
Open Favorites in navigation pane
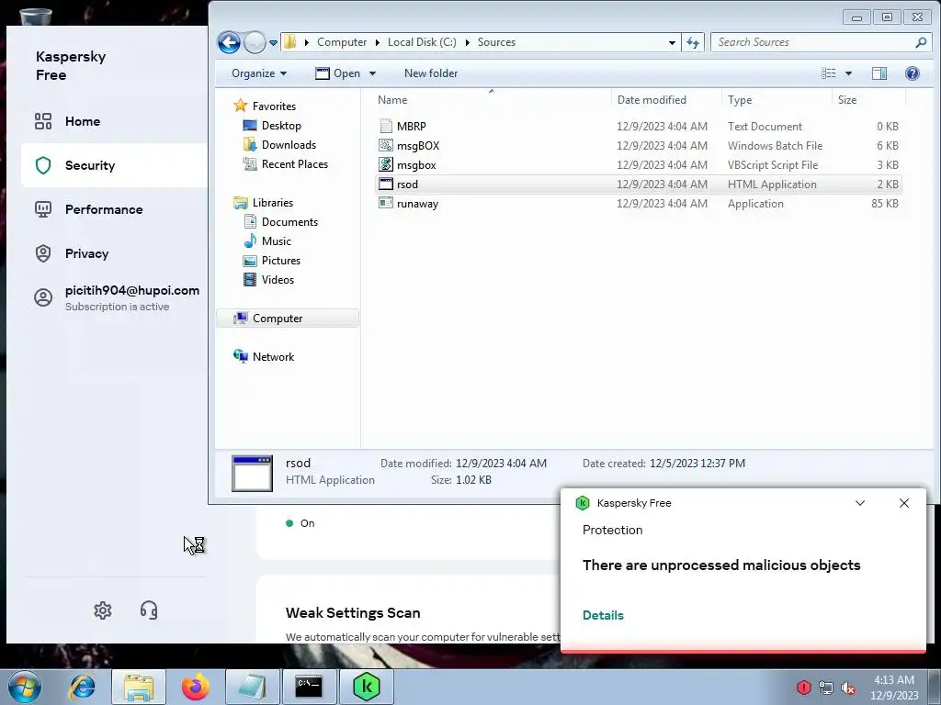click(x=274, y=106)
